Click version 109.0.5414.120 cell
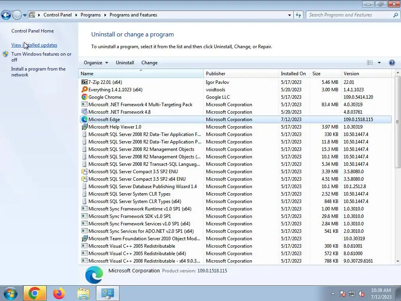Viewport: 401px width, 301px height. pos(358,97)
